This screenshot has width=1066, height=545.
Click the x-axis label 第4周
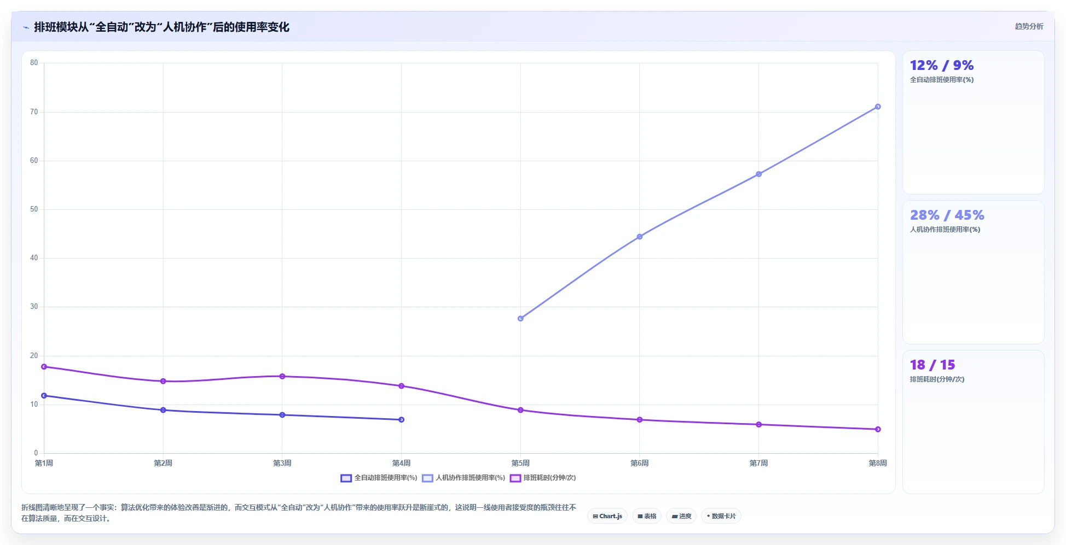(x=401, y=463)
